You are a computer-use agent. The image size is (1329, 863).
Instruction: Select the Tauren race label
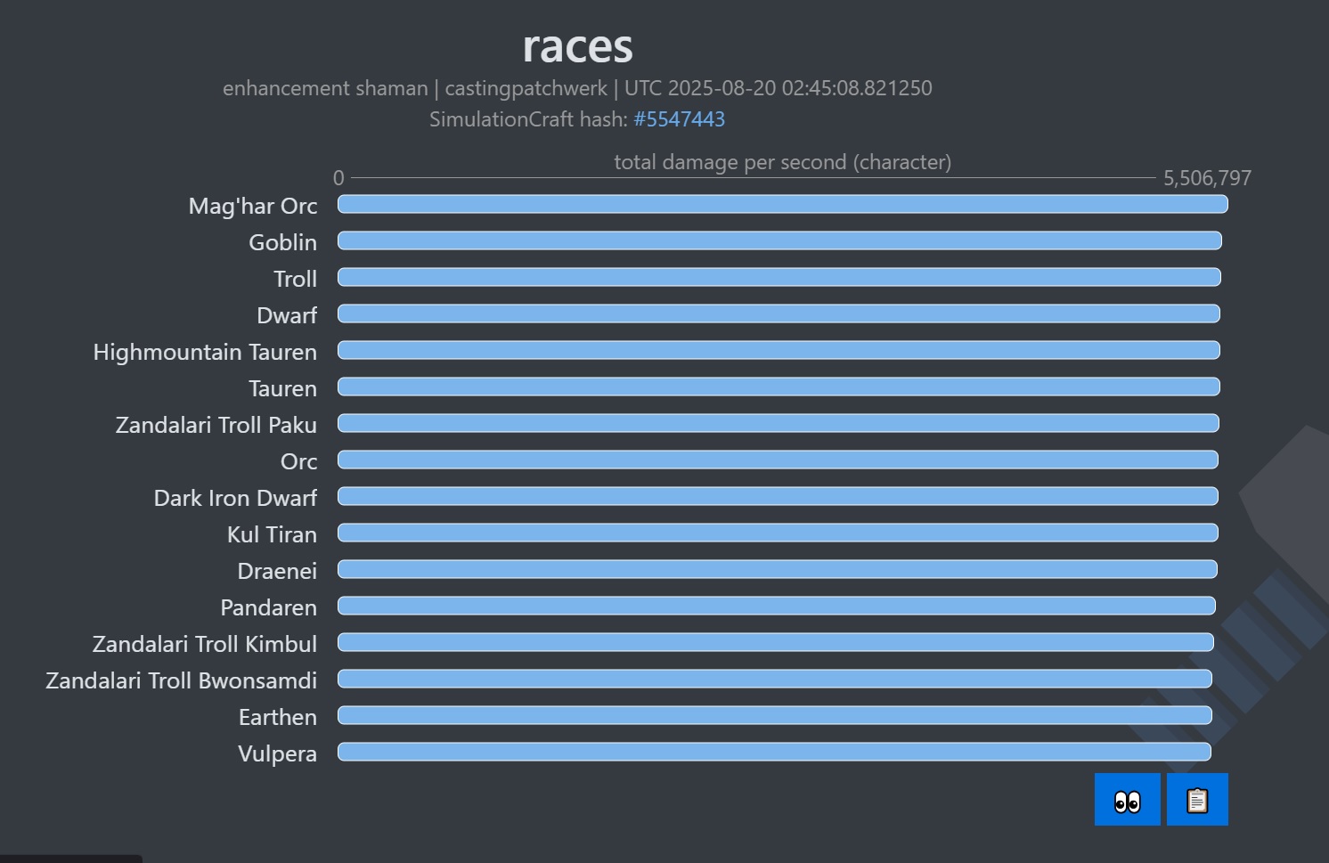tap(283, 388)
